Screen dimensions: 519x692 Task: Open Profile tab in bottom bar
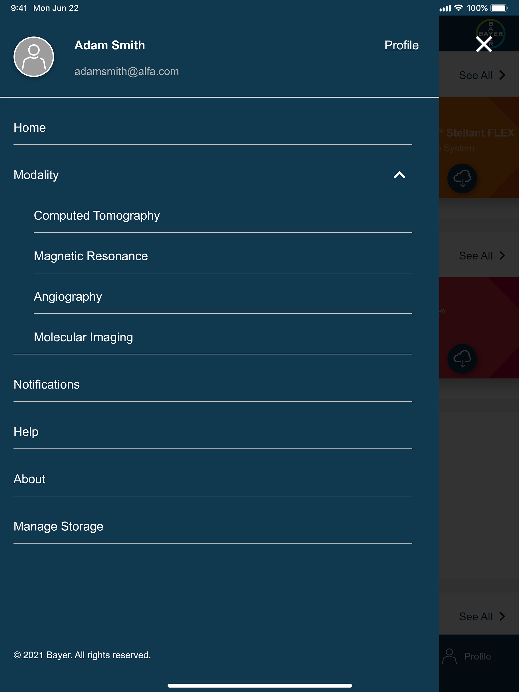tap(467, 656)
